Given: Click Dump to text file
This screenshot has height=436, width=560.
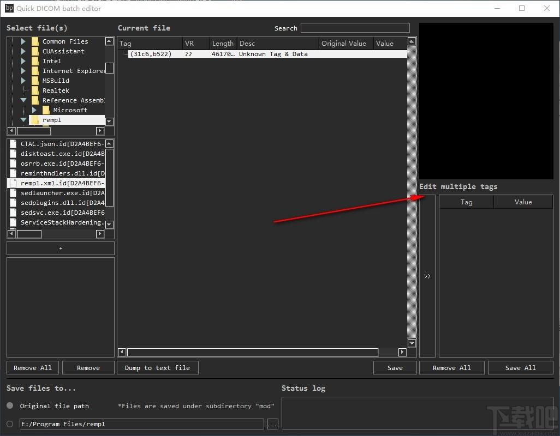Looking at the screenshot, I should tap(158, 367).
